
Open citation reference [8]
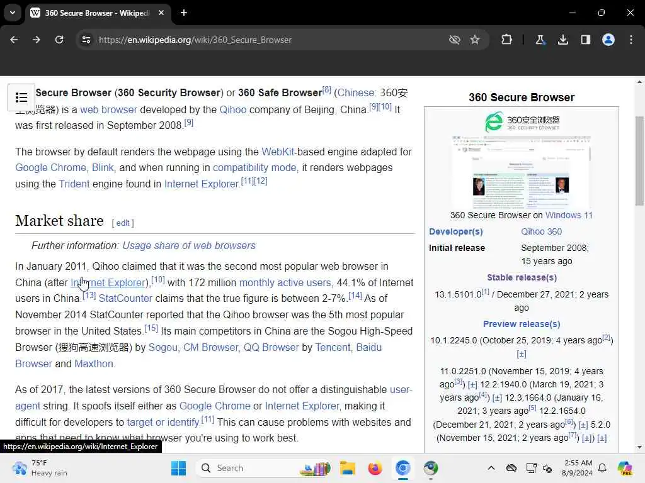click(x=327, y=89)
